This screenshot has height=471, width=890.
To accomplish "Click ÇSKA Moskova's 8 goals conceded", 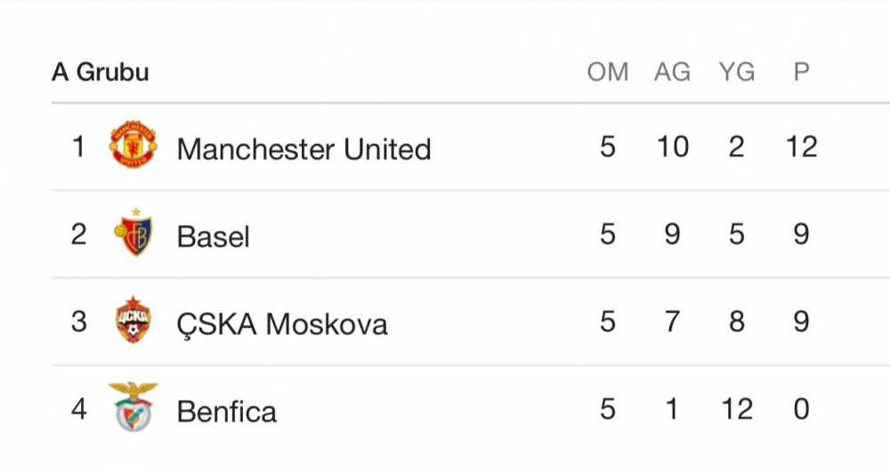I will (736, 321).
